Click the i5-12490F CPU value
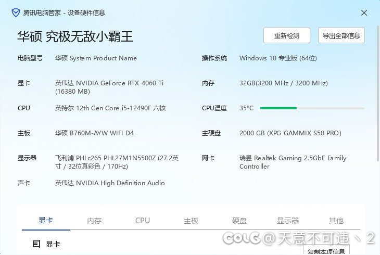 [110, 108]
